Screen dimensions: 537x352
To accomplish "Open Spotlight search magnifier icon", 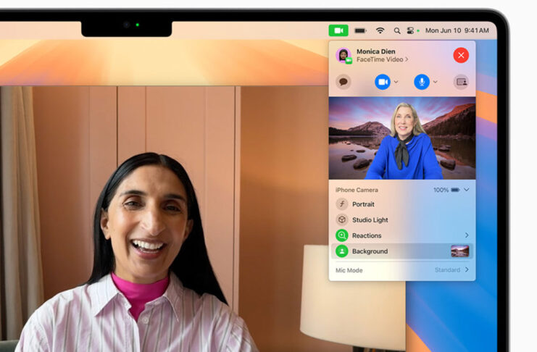I will click(397, 31).
